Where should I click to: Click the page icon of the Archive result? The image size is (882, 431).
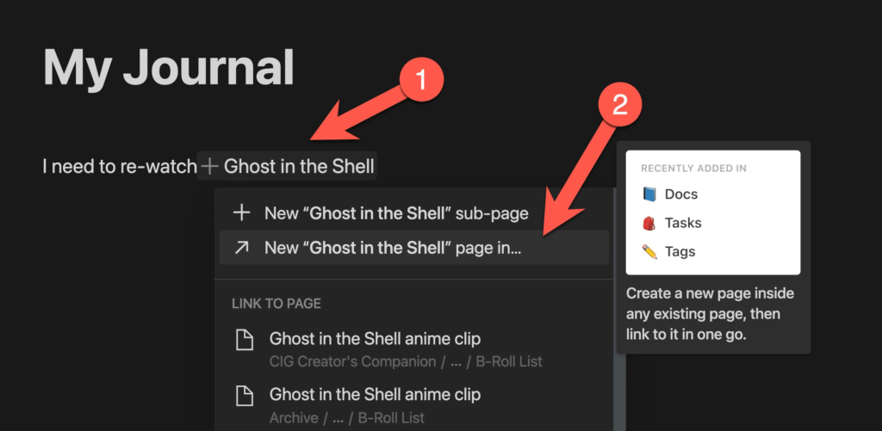(245, 397)
